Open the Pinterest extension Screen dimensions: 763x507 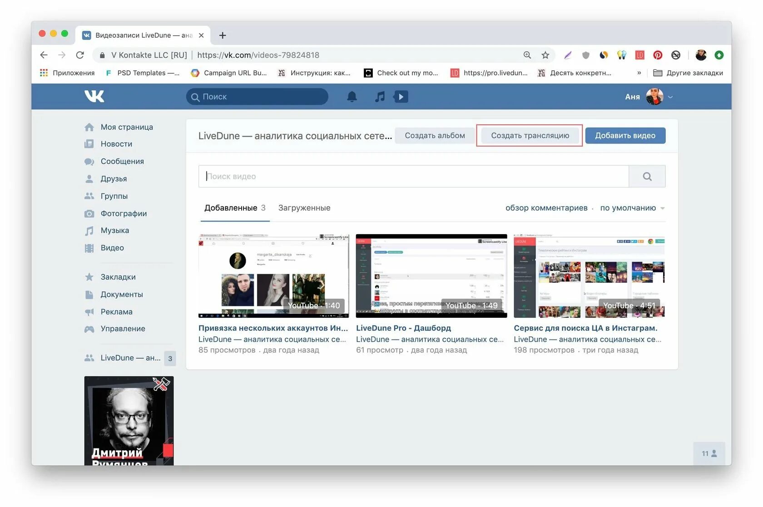pyautogui.click(x=658, y=55)
